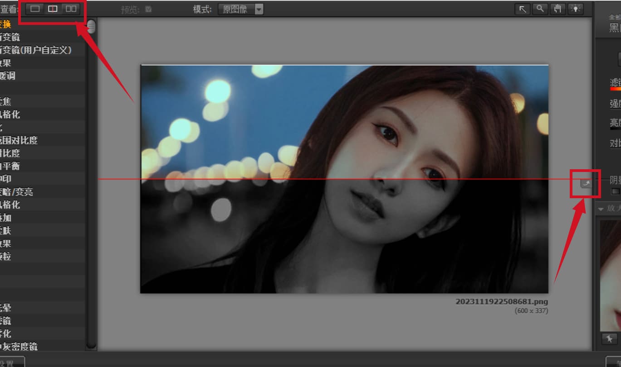Screen dimensions: 621x367
Task: Click the loupe preview thumbnail
Action: tap(611, 276)
